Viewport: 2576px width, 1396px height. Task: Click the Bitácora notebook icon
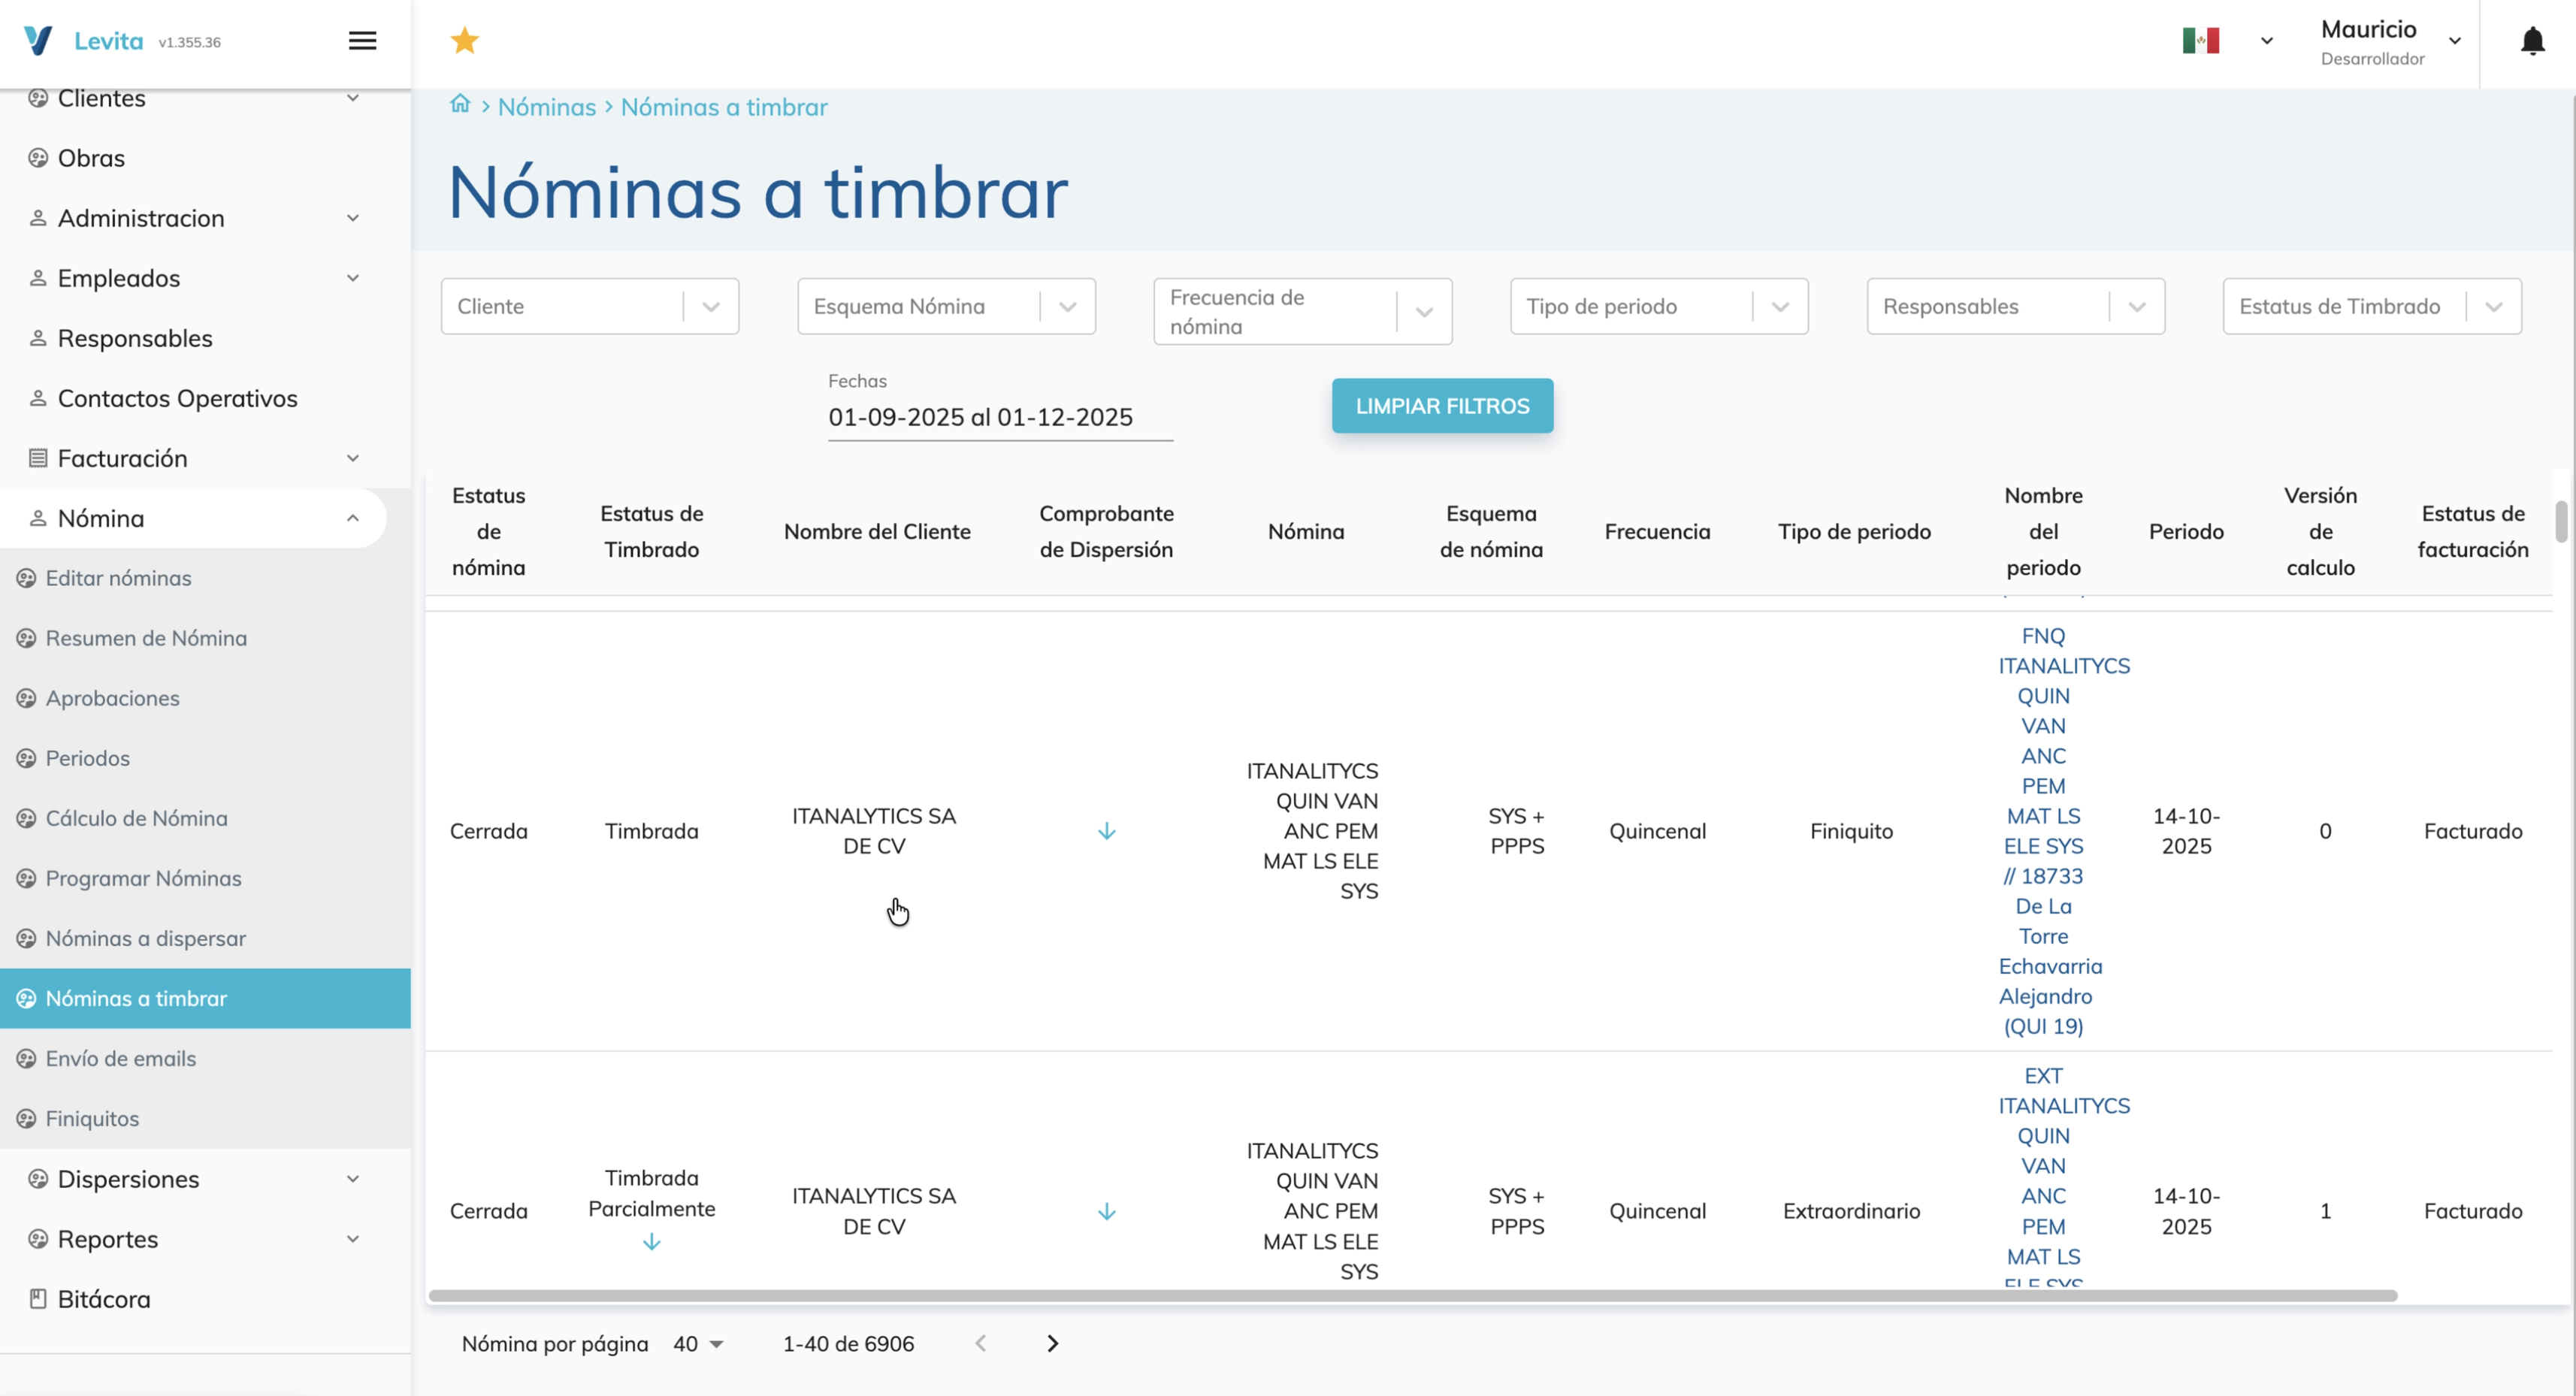(37, 1298)
